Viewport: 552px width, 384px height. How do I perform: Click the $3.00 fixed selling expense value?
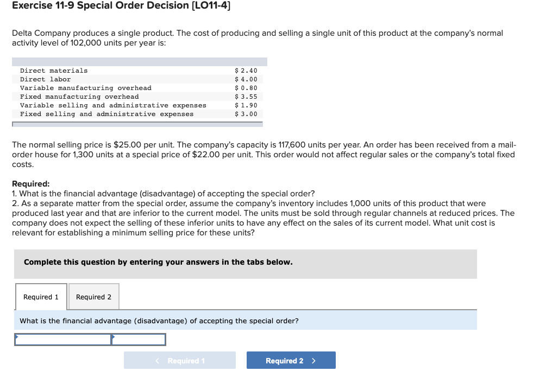(246, 113)
